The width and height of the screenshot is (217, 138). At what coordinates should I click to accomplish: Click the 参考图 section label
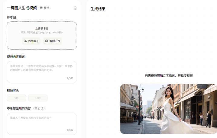11,18
